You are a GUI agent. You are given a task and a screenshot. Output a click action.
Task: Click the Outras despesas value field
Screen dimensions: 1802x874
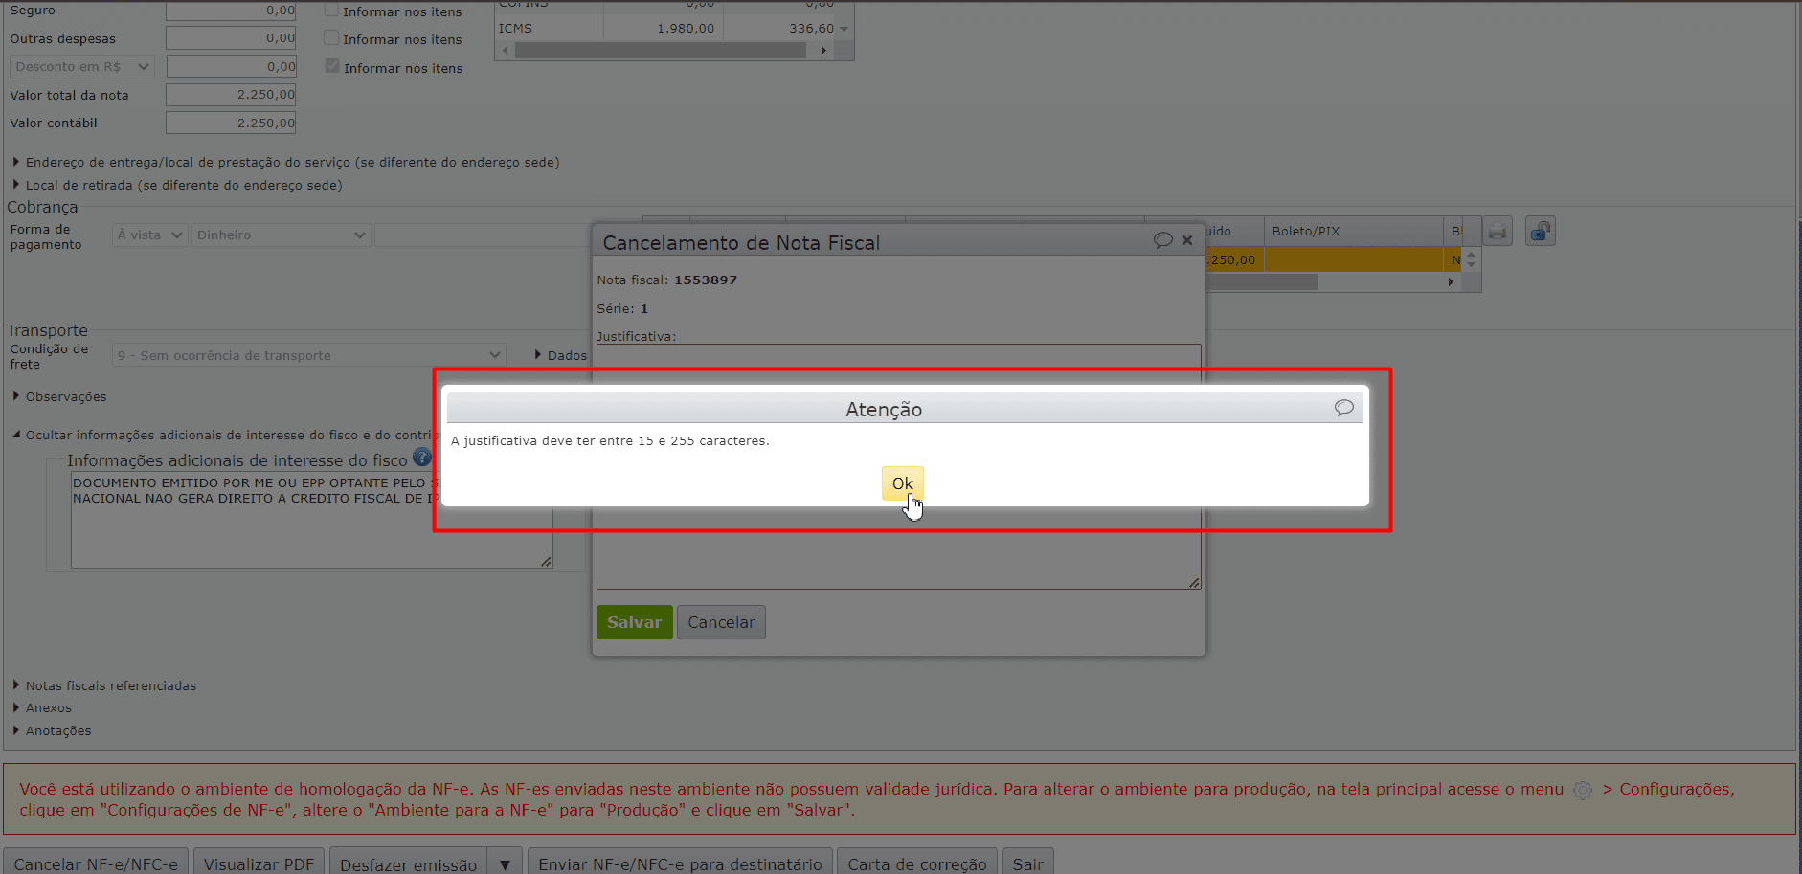coord(231,38)
